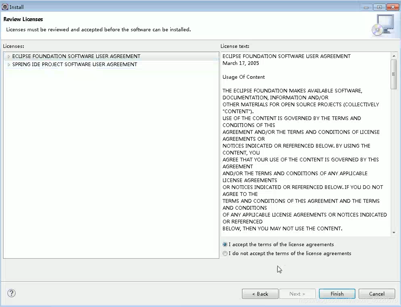Go back with the Back button
This screenshot has height=307, width=401.
260,294
